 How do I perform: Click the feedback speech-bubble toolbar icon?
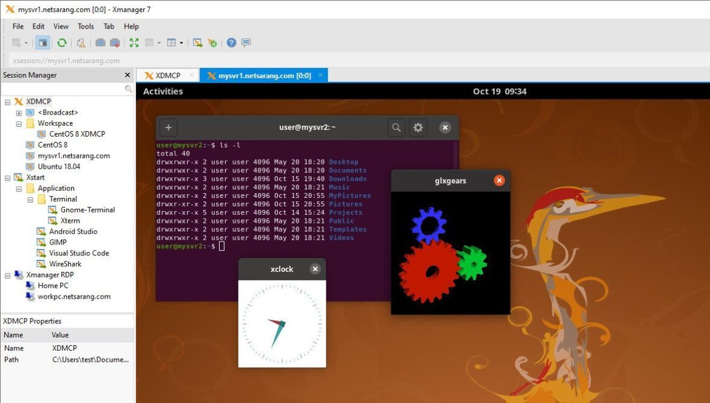(x=246, y=42)
